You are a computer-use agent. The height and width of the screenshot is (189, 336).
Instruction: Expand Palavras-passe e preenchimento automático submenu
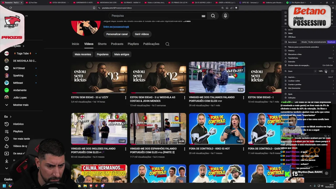tap(309, 47)
